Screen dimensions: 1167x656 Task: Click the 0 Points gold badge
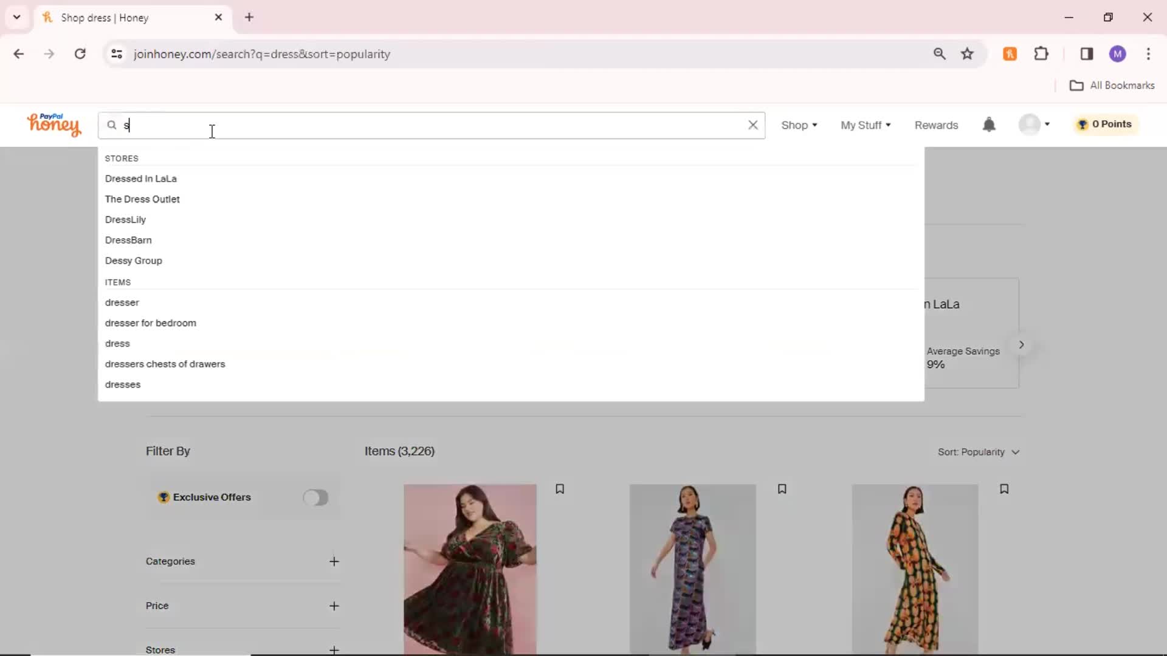tap(1104, 124)
